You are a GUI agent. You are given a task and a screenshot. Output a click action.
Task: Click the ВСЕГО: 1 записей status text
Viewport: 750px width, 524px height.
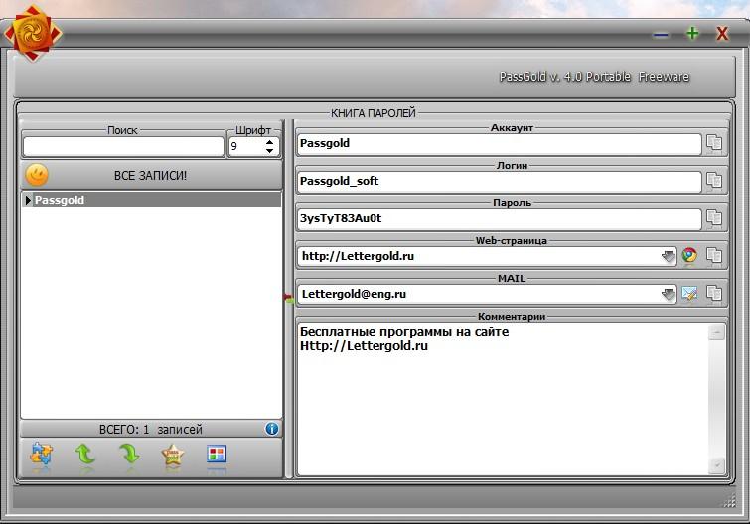pos(151,429)
